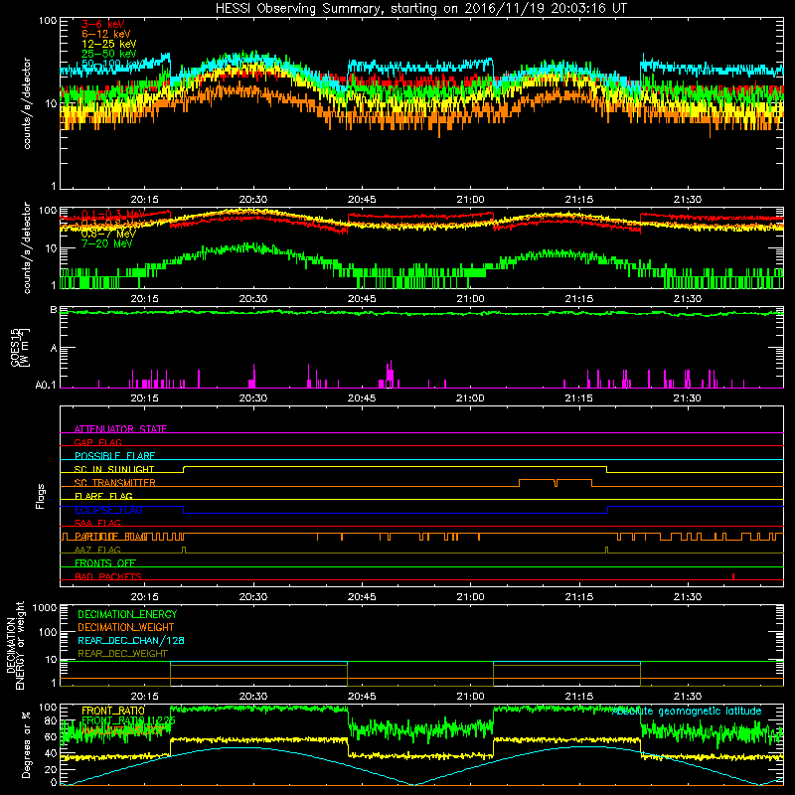Screen dimensions: 795x795
Task: Click the B level label on GOES axis
Action: point(54,310)
